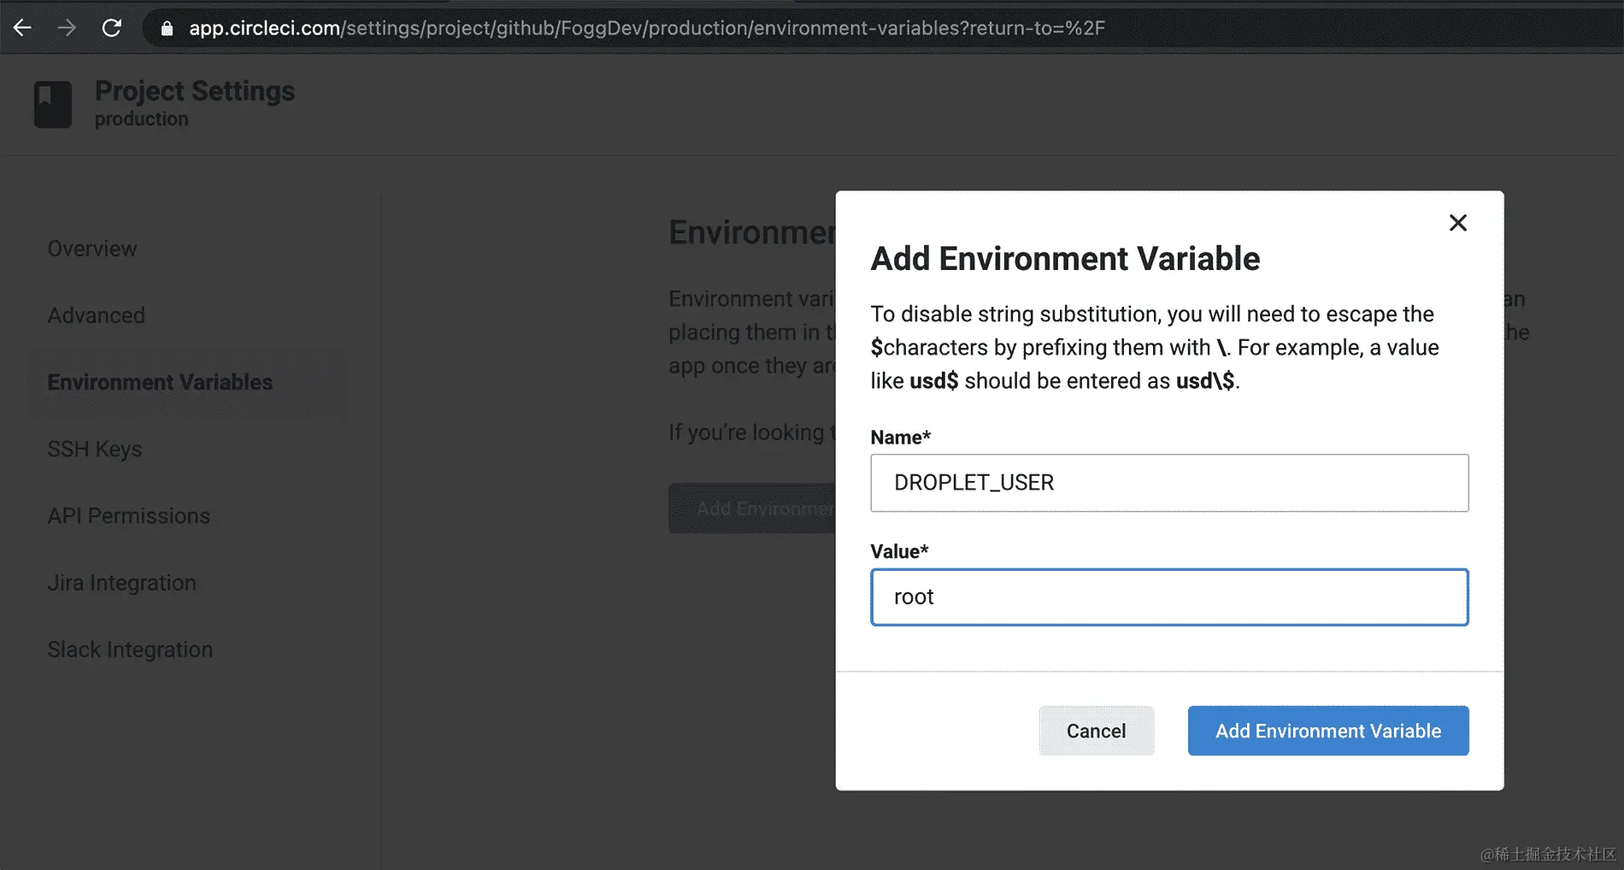Click the browser address bar URL
Viewport: 1624px width, 870px height.
(x=646, y=28)
